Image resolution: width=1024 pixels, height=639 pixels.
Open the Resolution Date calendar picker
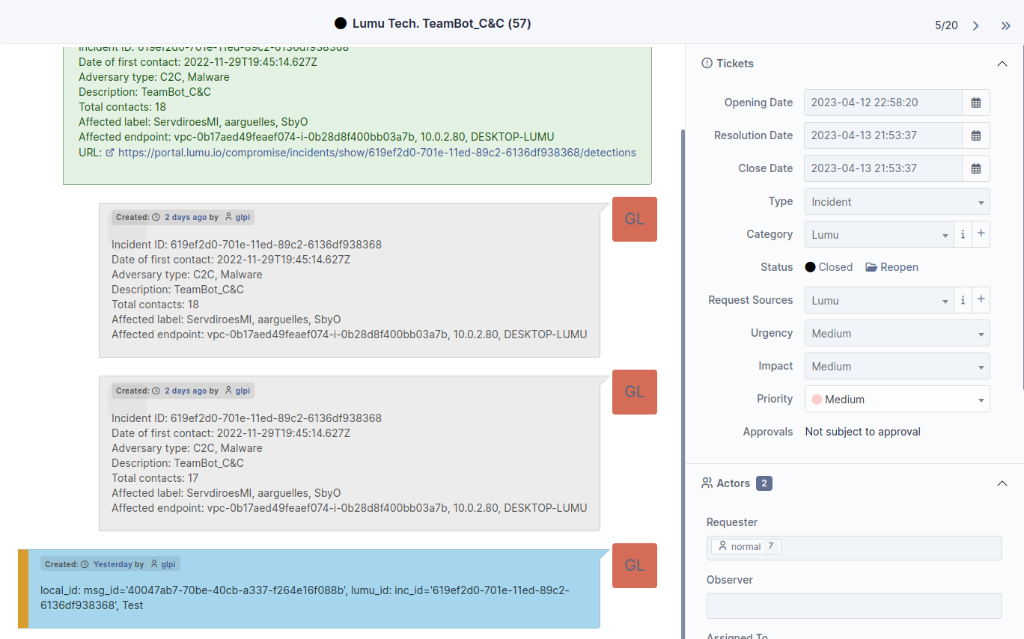coord(975,135)
